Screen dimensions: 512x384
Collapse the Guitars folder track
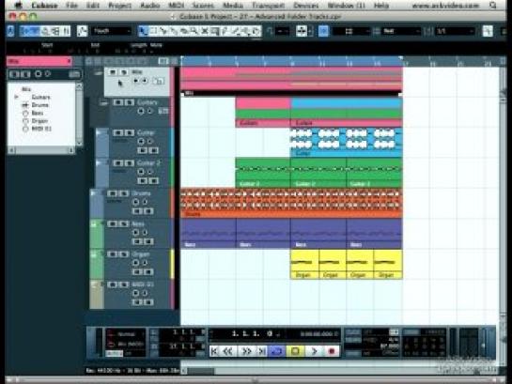pos(104,103)
